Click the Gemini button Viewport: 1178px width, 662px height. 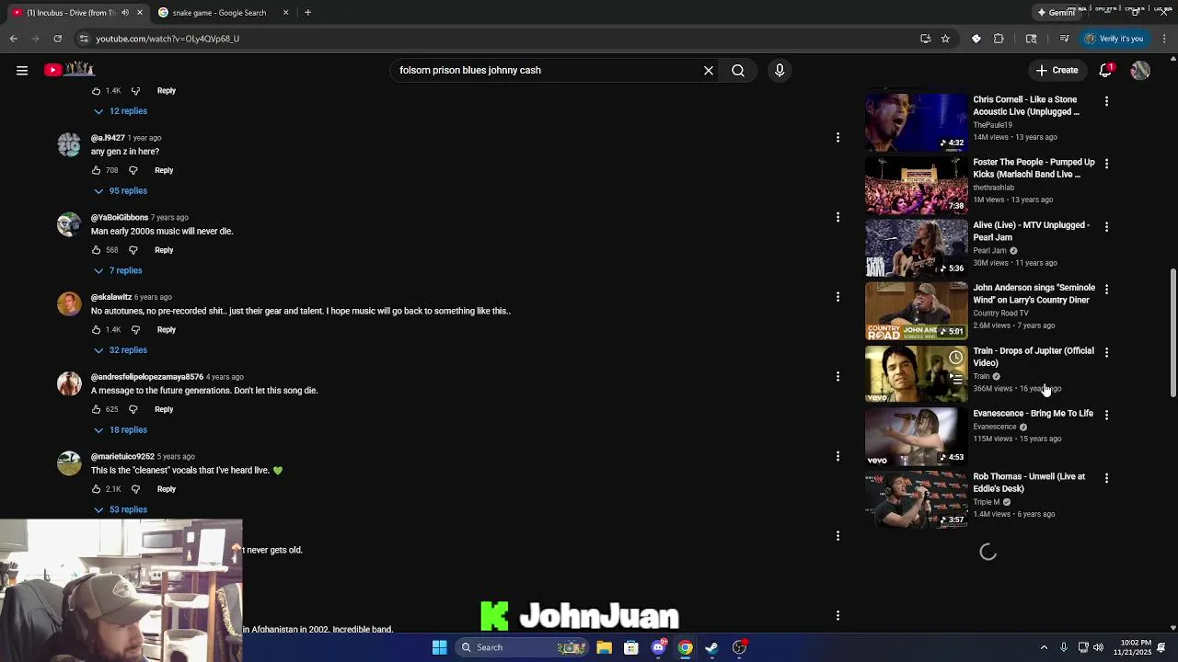coord(1057,13)
